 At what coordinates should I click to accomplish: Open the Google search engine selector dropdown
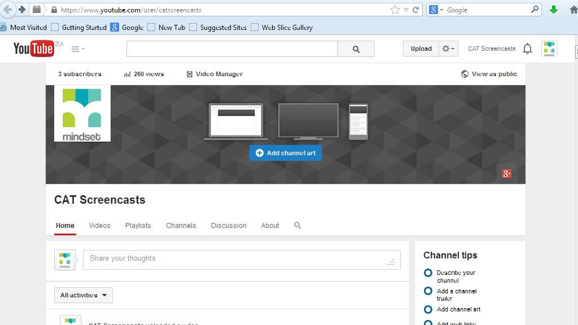click(436, 10)
